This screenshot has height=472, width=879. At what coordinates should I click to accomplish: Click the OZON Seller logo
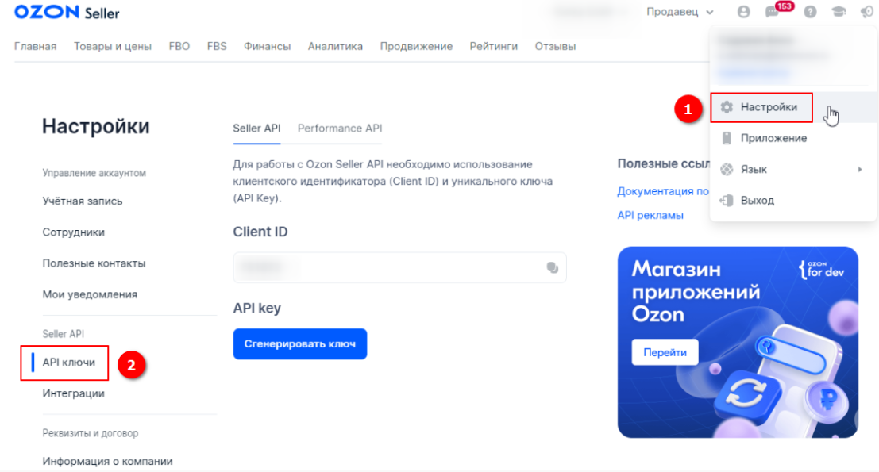click(x=67, y=13)
